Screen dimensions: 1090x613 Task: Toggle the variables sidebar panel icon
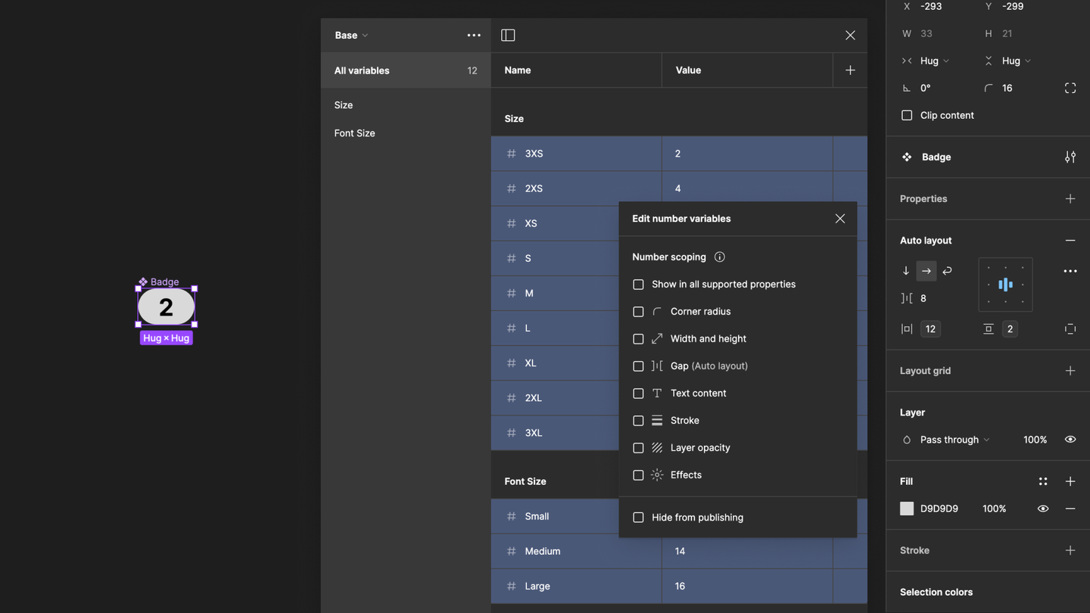click(x=508, y=36)
